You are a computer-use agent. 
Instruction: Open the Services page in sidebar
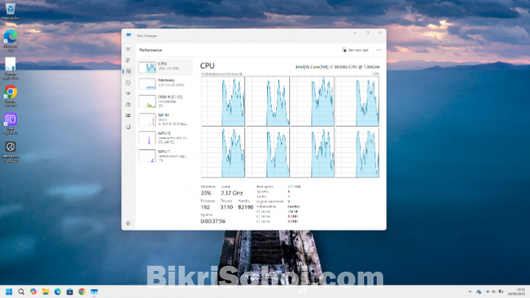(x=128, y=127)
